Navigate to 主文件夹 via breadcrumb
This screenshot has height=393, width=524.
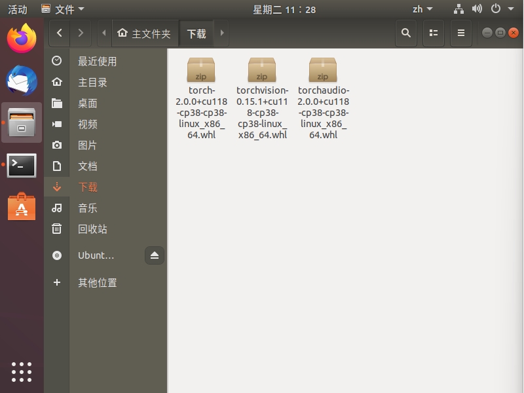[x=151, y=33]
